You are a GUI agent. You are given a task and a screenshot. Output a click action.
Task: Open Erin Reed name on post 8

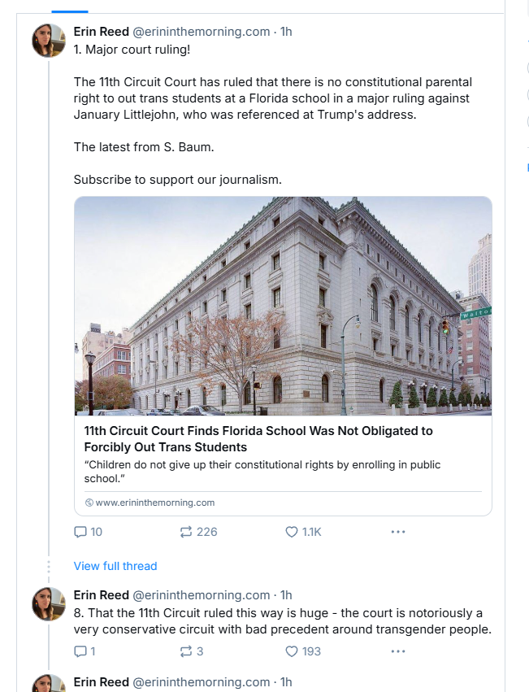(x=101, y=595)
